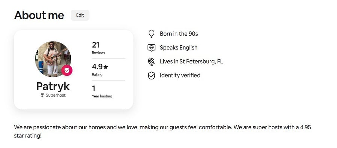
Task: Click the host bio paragraph
Action: click(163, 132)
